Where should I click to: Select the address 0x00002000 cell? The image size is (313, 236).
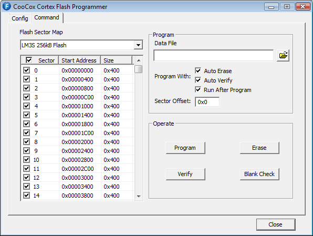(77, 142)
